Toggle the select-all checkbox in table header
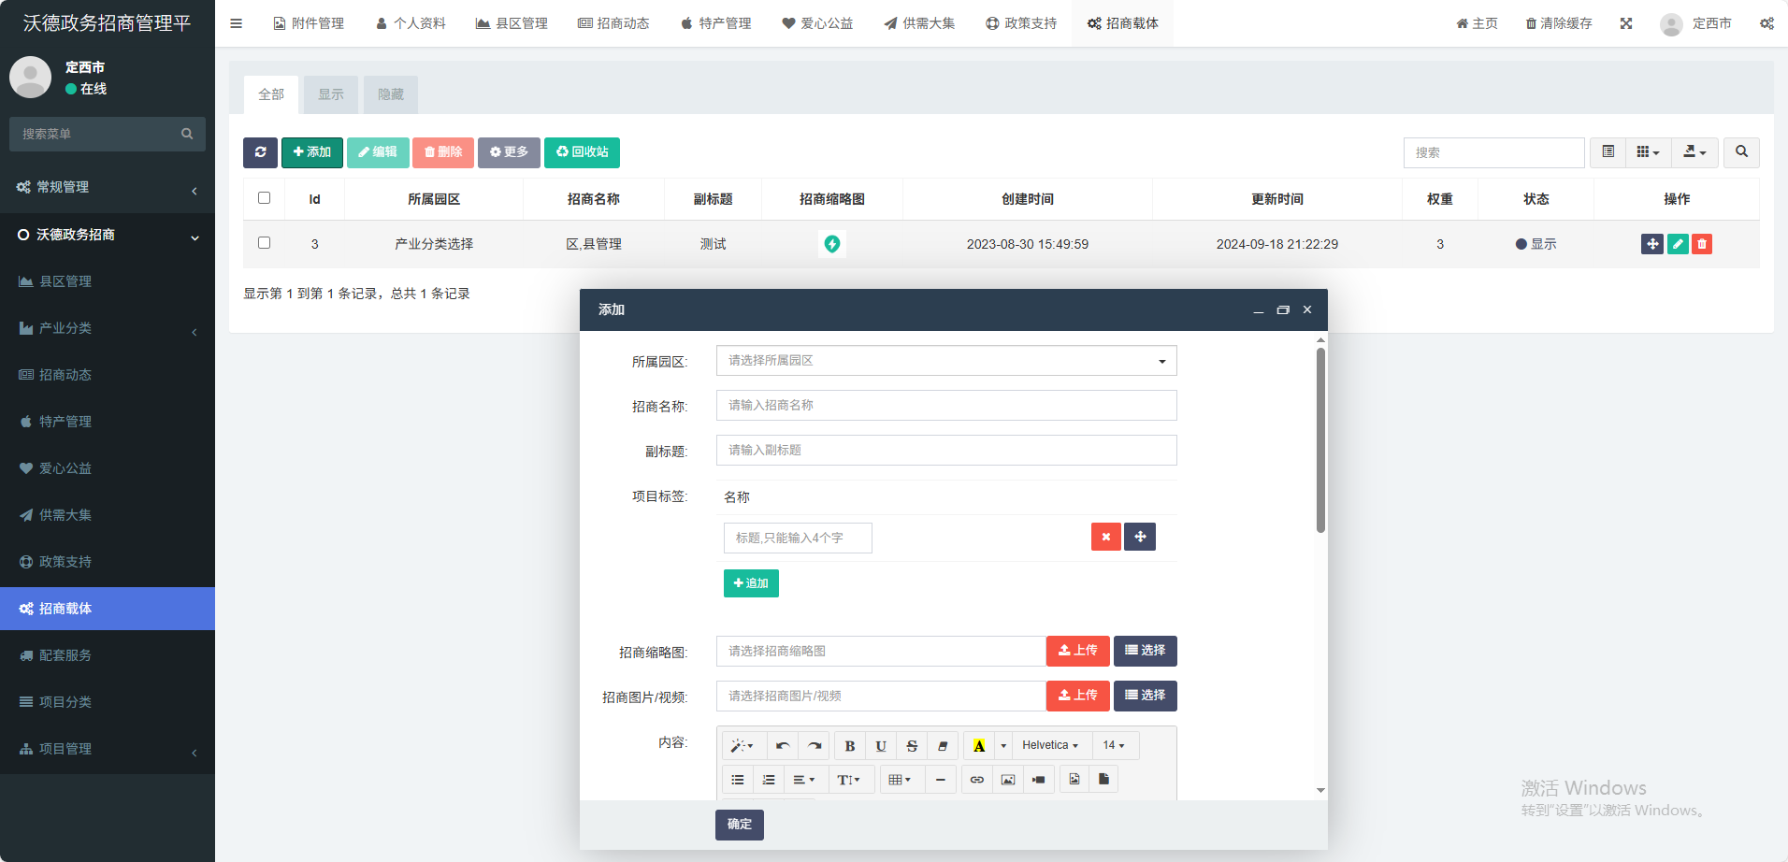Viewport: 1788px width, 862px height. coord(264,198)
